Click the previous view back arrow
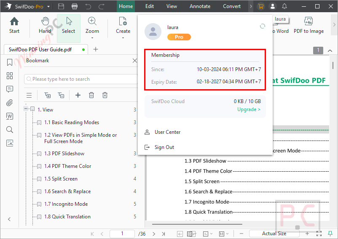This screenshot has width=338, height=239. tap(180, 234)
